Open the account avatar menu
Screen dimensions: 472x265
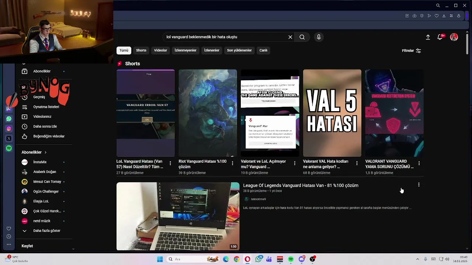[x=454, y=37]
